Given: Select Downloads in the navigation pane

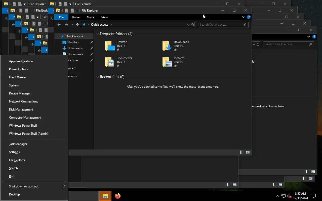Looking at the screenshot, I should click(75, 48).
